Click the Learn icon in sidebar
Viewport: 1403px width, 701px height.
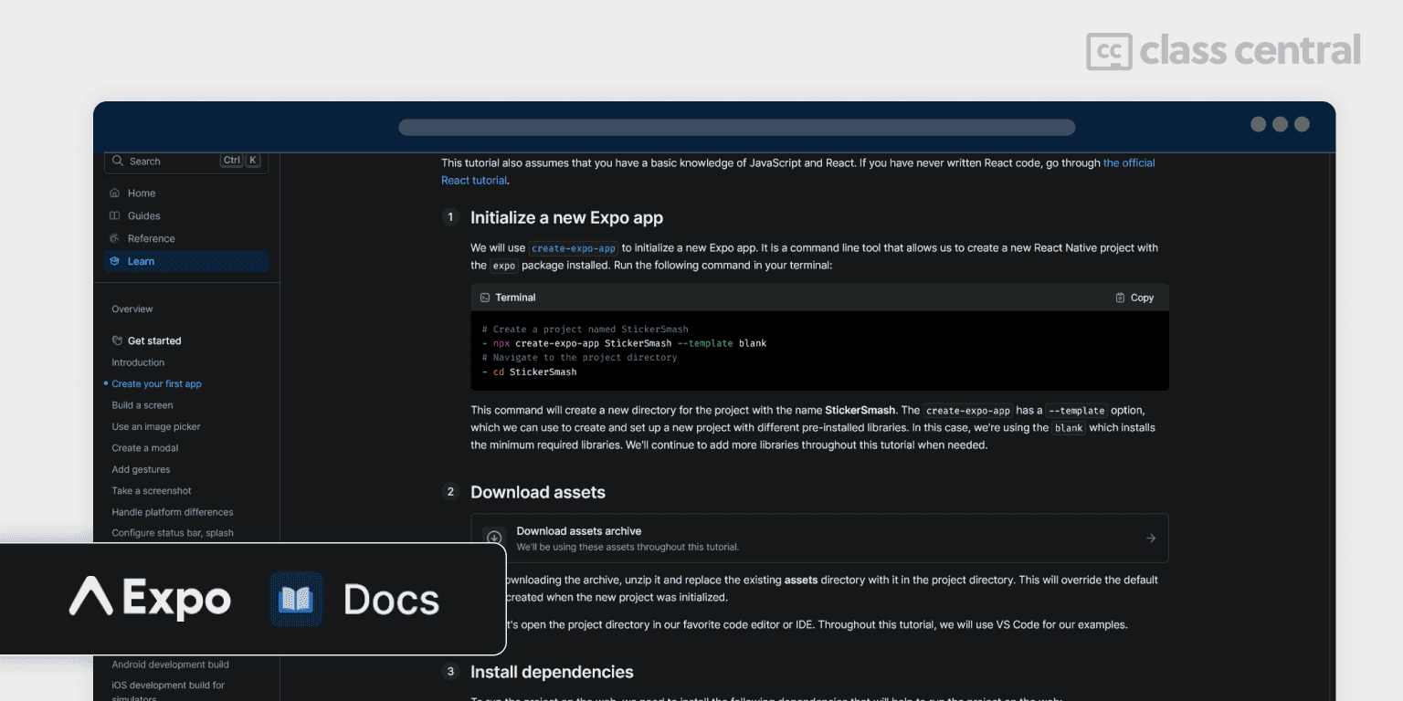(x=114, y=261)
